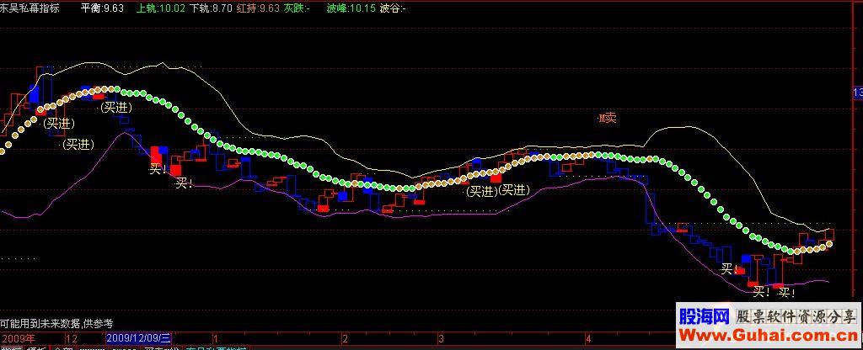This screenshot has width=863, height=350.
Task: Click the 灰跌:- readout
Action: (297, 8)
